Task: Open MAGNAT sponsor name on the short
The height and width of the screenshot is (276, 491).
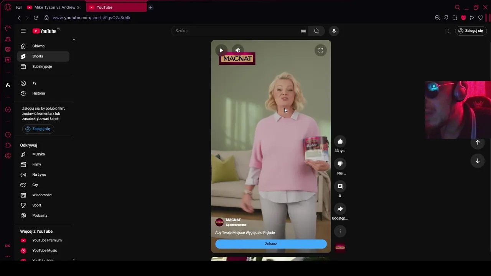Action: pyautogui.click(x=233, y=220)
